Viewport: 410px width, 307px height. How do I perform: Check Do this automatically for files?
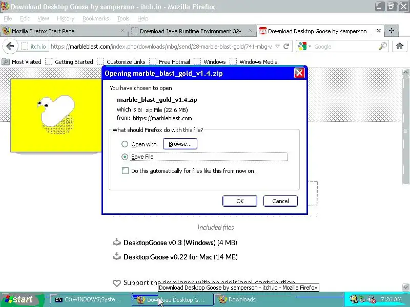(x=125, y=171)
